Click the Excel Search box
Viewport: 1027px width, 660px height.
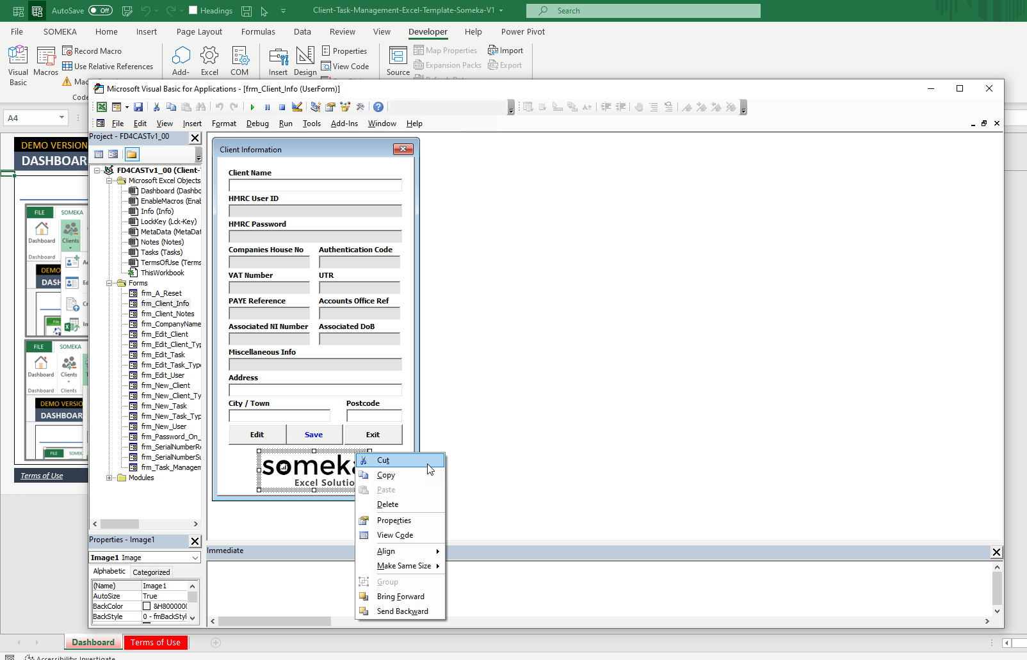coord(643,10)
